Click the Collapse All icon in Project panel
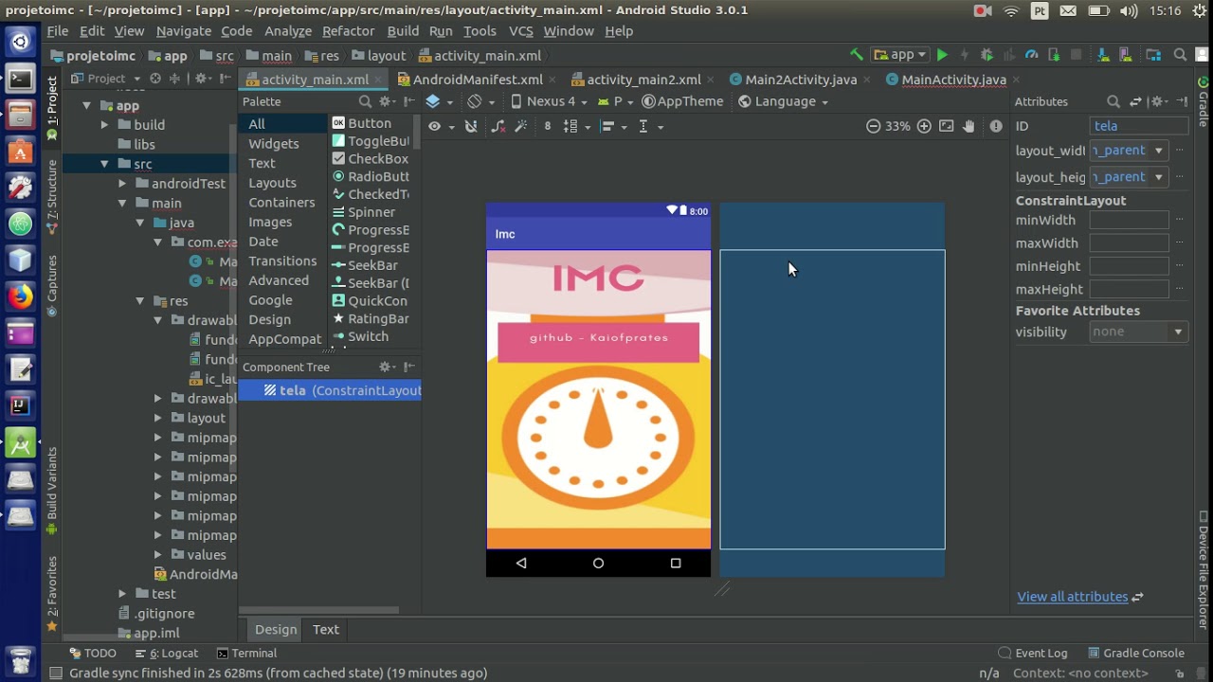 [174, 79]
